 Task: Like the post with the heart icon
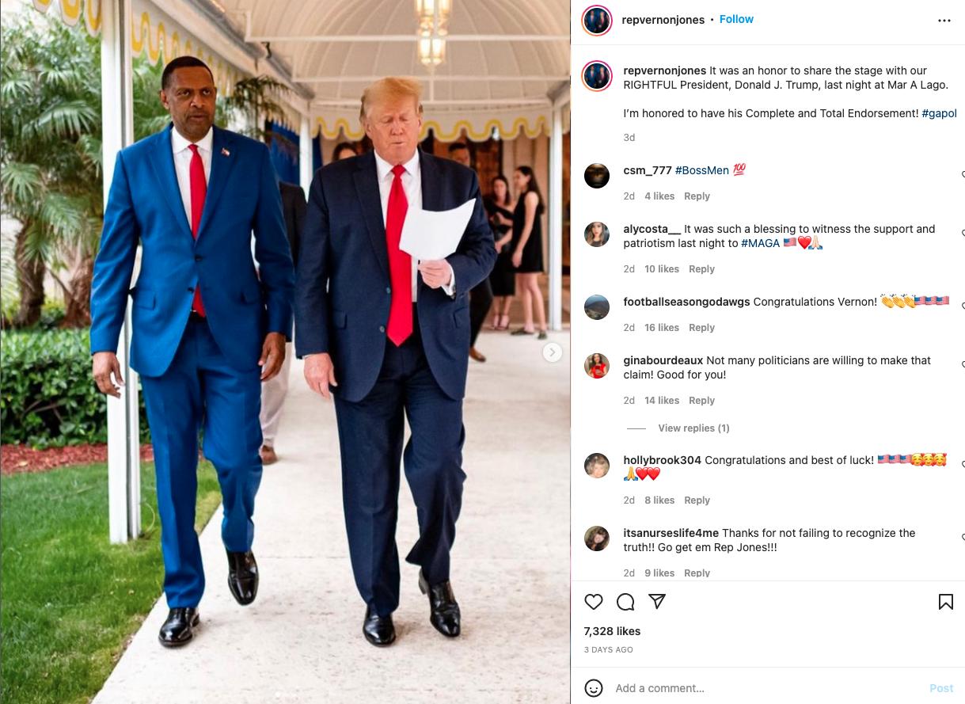pyautogui.click(x=594, y=602)
